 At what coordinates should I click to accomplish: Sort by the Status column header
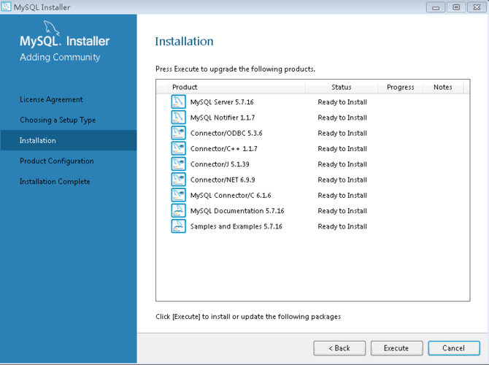pos(341,87)
